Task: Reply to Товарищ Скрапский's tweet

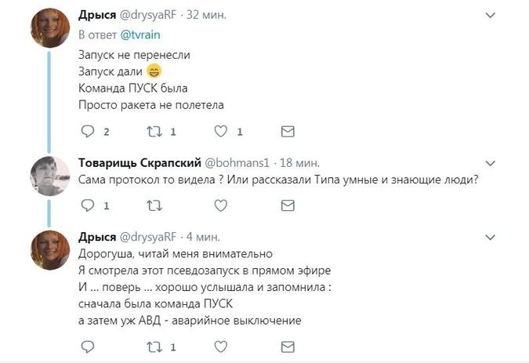Action: click(87, 205)
